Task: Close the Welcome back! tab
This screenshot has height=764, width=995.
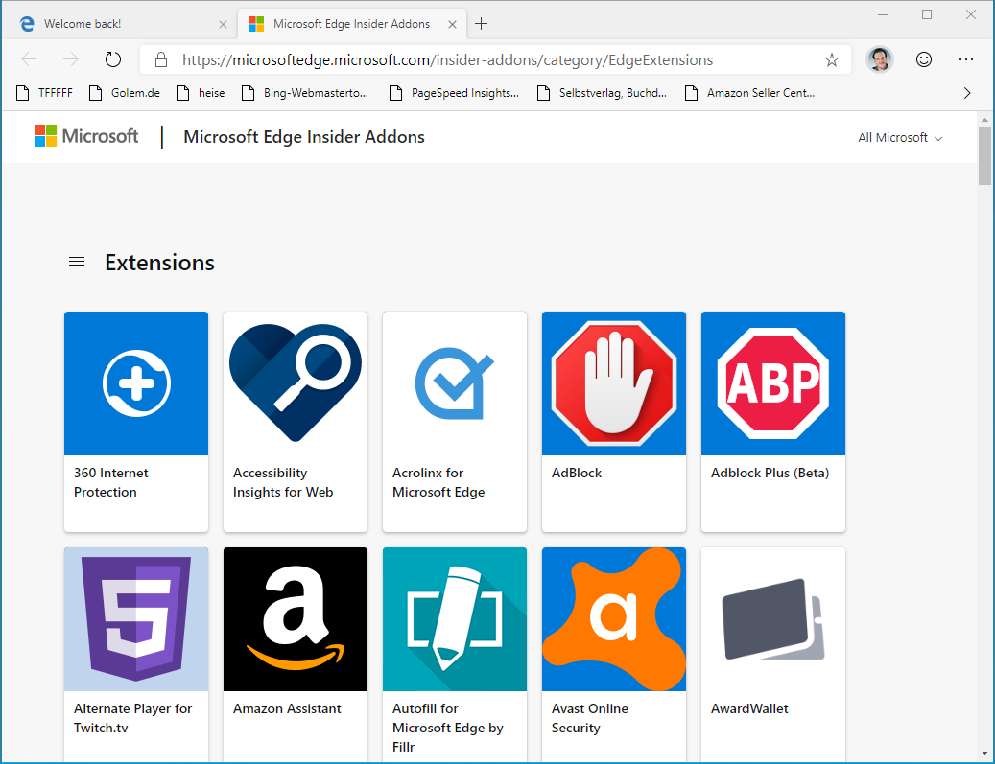Action: (x=223, y=24)
